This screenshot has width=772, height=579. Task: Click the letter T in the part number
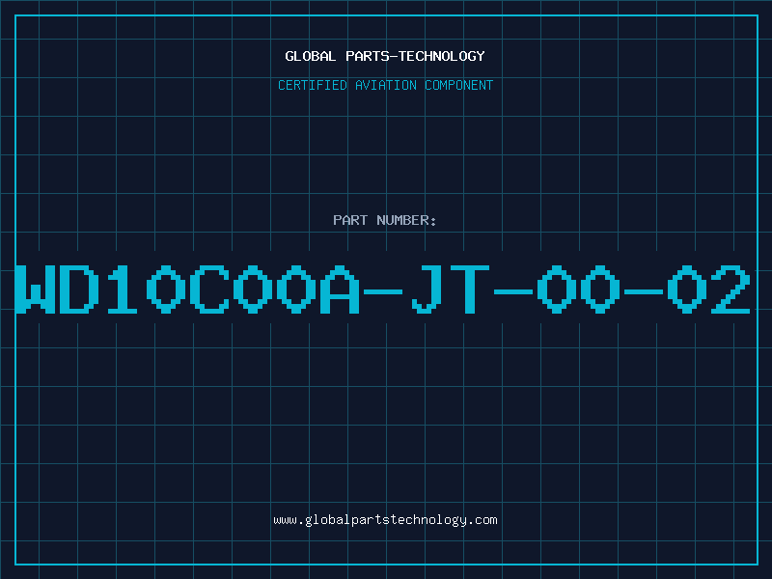[470, 289]
